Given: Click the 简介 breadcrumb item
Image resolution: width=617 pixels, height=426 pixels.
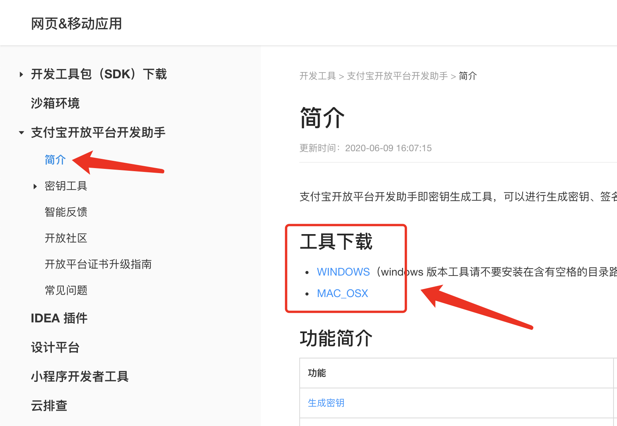Looking at the screenshot, I should (x=468, y=76).
